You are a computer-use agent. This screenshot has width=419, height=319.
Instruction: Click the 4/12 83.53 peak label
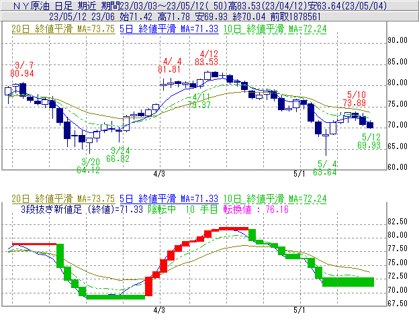pyautogui.click(x=206, y=58)
